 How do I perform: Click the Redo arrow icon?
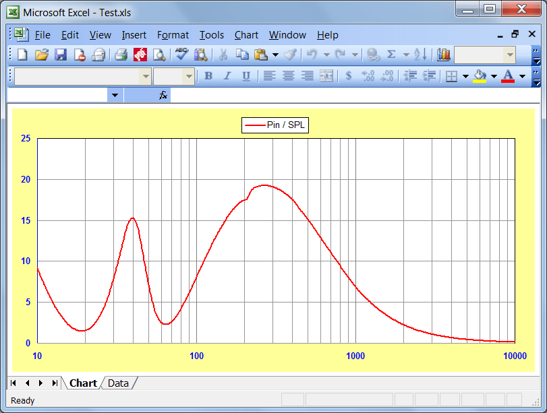(x=340, y=55)
